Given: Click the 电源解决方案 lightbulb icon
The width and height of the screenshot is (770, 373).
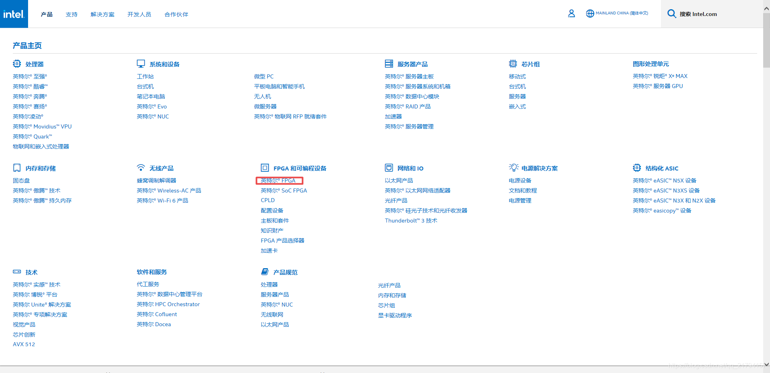Looking at the screenshot, I should click(x=513, y=167).
